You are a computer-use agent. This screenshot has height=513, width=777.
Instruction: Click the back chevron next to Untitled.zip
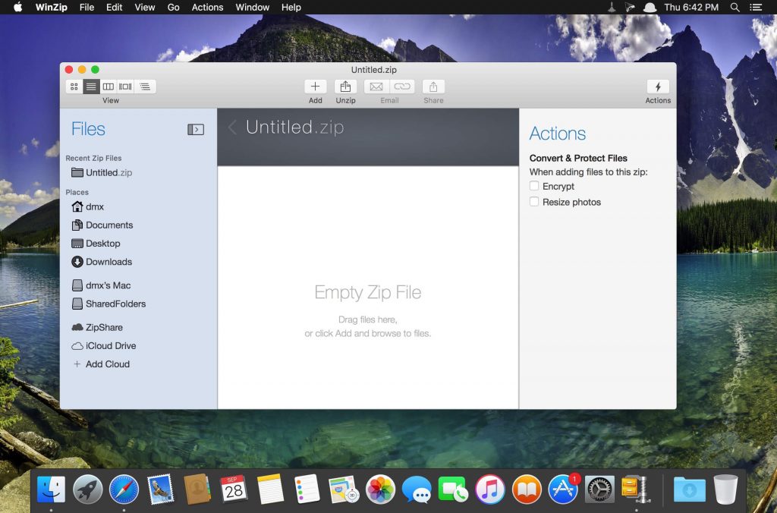click(x=231, y=127)
